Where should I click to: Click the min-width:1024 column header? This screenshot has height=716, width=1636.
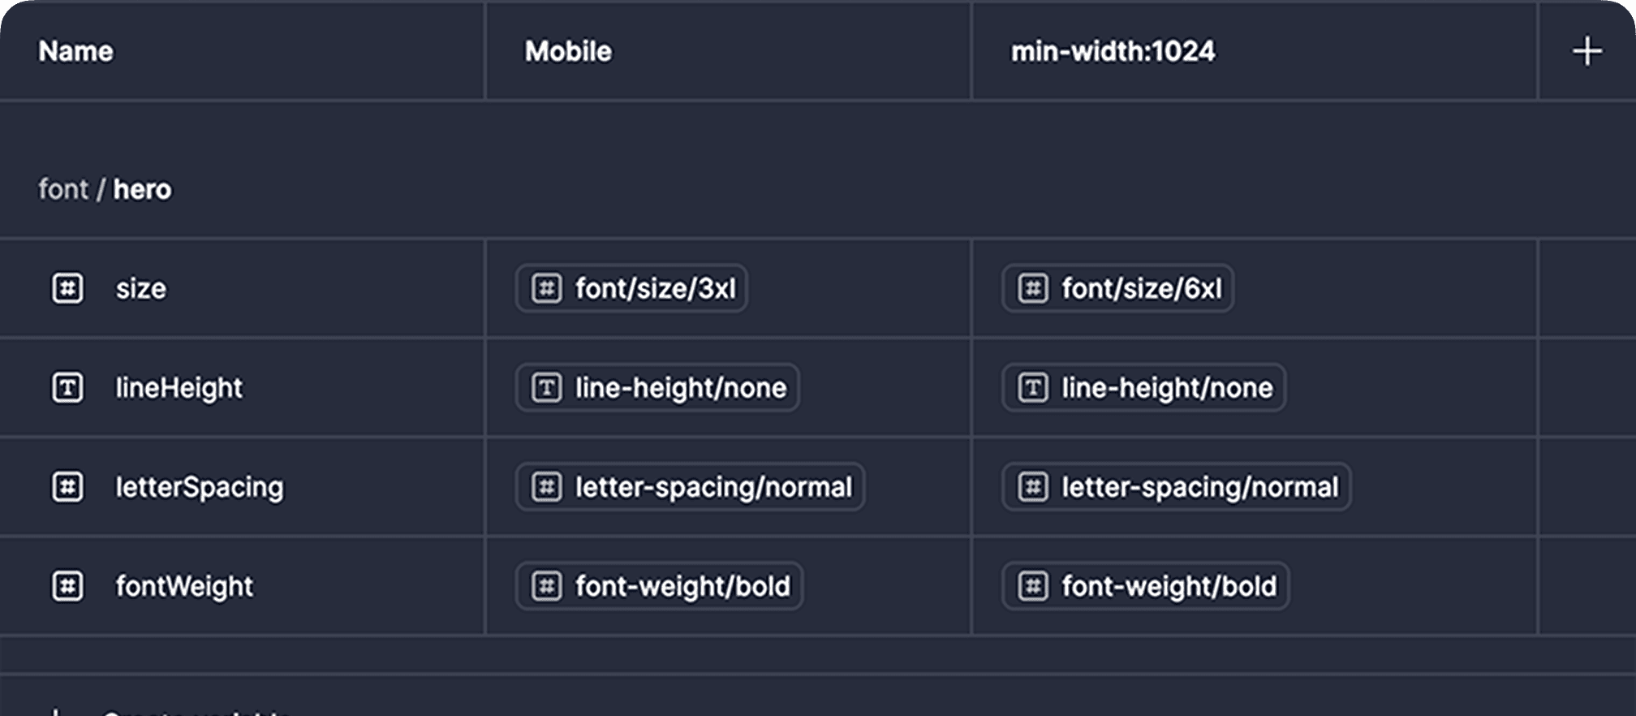click(1113, 51)
